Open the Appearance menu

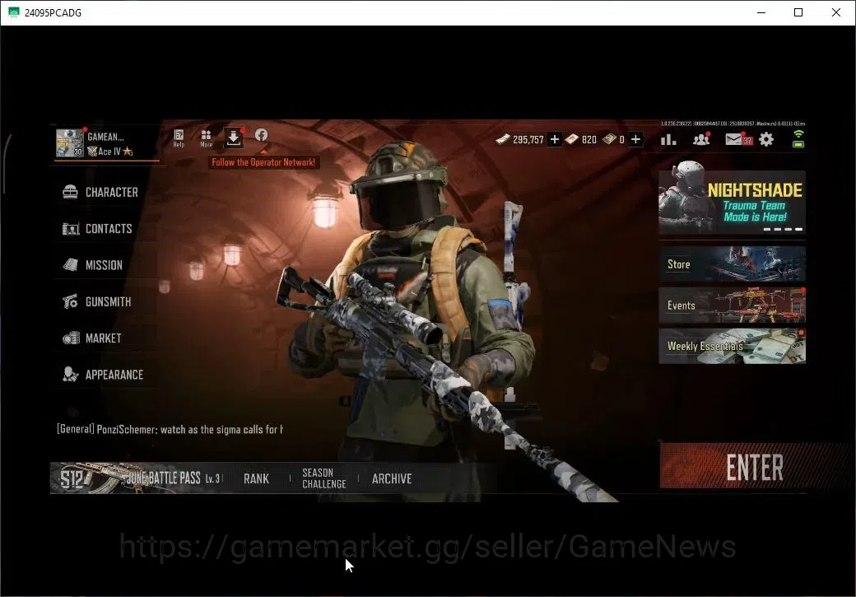pyautogui.click(x=104, y=375)
